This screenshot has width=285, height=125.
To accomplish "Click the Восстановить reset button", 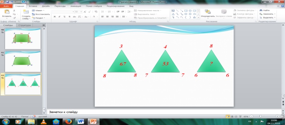I will [41, 14].
